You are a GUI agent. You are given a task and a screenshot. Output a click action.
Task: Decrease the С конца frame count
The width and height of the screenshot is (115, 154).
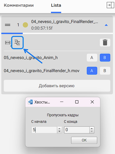(92, 131)
